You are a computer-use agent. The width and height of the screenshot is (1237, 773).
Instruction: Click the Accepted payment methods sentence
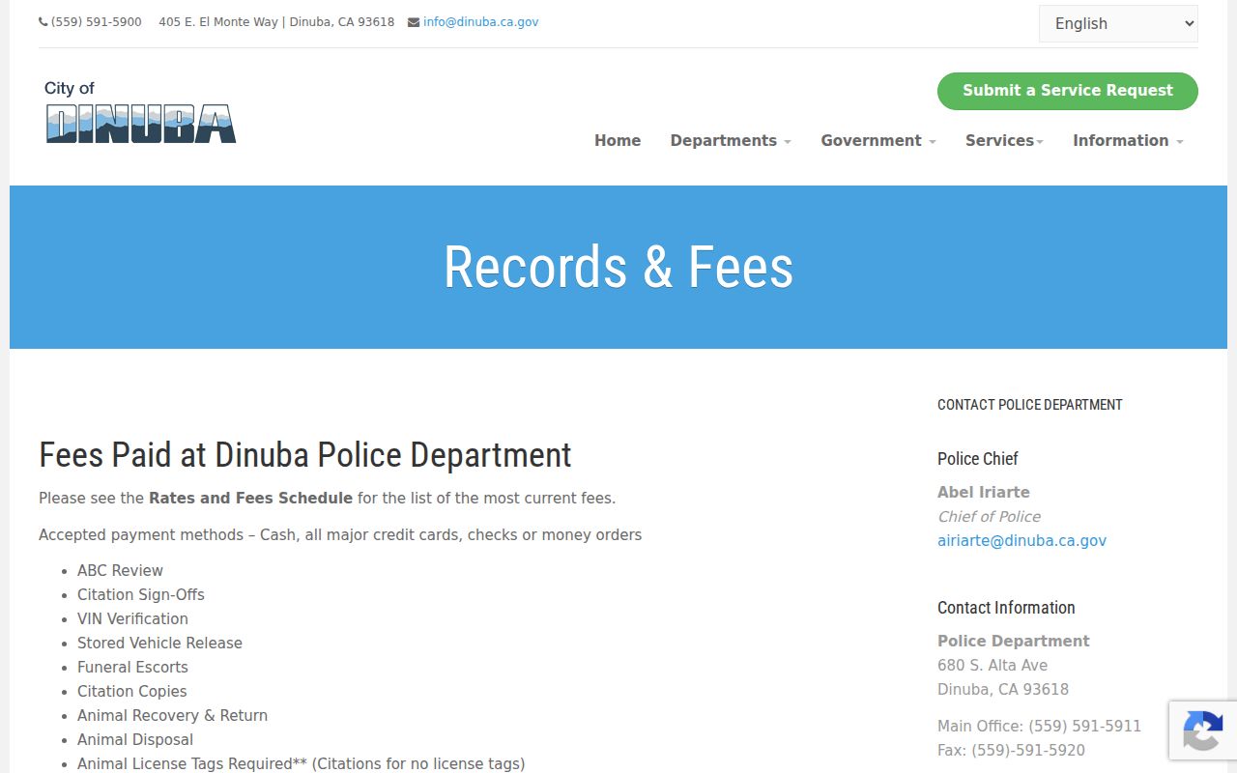[x=340, y=535]
